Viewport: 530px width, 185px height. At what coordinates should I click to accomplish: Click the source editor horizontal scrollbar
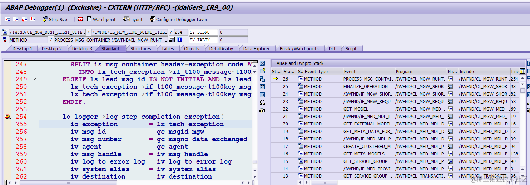68,183
